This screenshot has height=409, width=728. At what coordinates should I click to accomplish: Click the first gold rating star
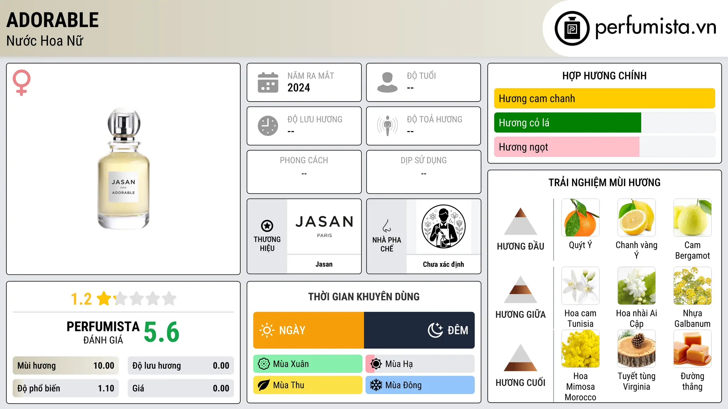104,298
